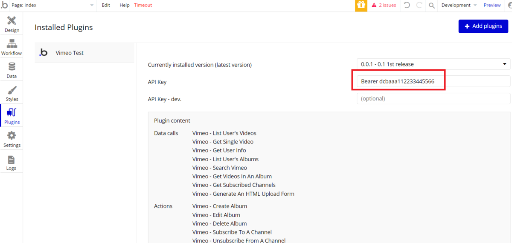Click Vimeo - Subscribe To A Channel
This screenshot has width=512, height=243.
(x=232, y=232)
